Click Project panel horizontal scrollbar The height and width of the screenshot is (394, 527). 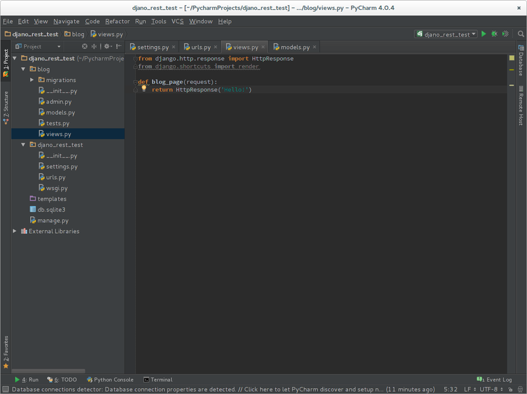[x=48, y=371]
